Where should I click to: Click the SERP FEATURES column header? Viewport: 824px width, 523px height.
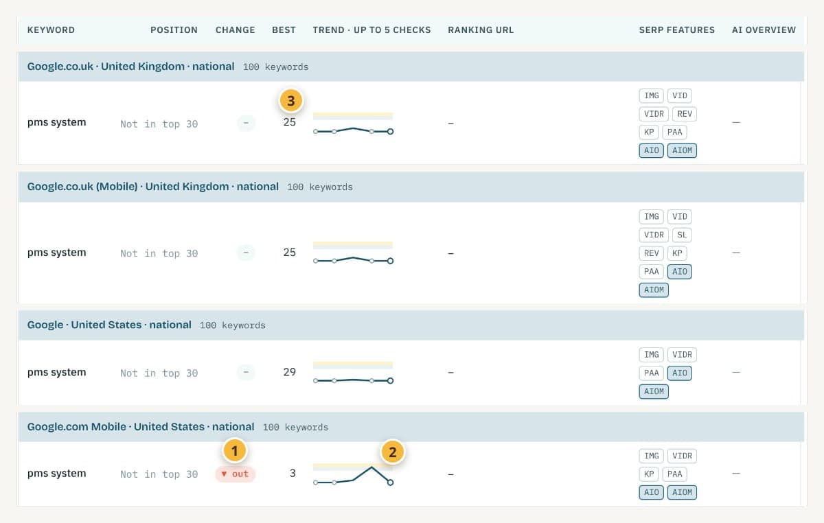(677, 30)
